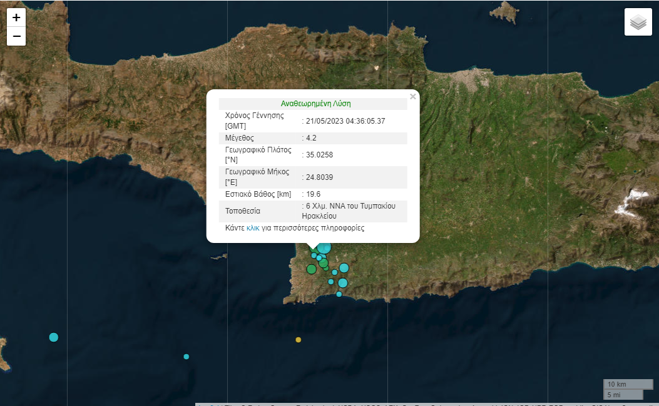Click the longitude value 24.8039
Screen dimensions: 659x406
click(x=319, y=177)
